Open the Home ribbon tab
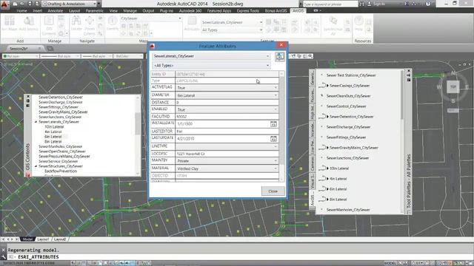This screenshot has width=474, height=266. click(21, 10)
